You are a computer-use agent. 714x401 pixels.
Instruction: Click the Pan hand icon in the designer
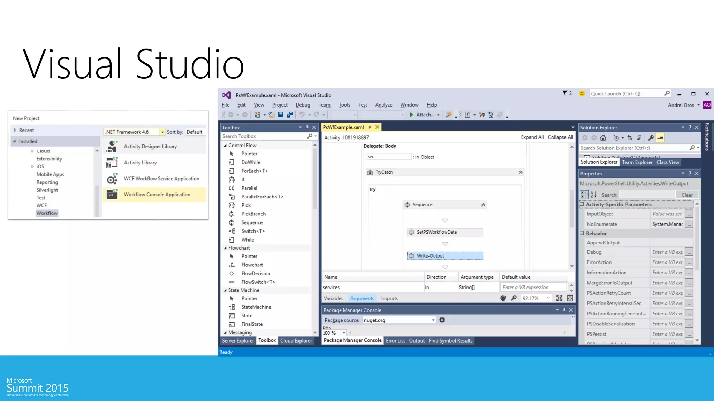(x=503, y=298)
